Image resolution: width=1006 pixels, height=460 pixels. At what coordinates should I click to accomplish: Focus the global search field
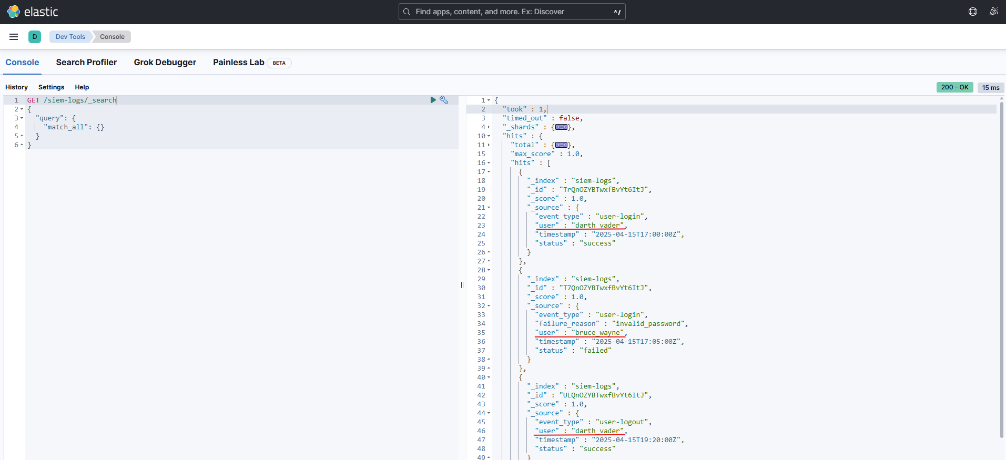tap(512, 12)
